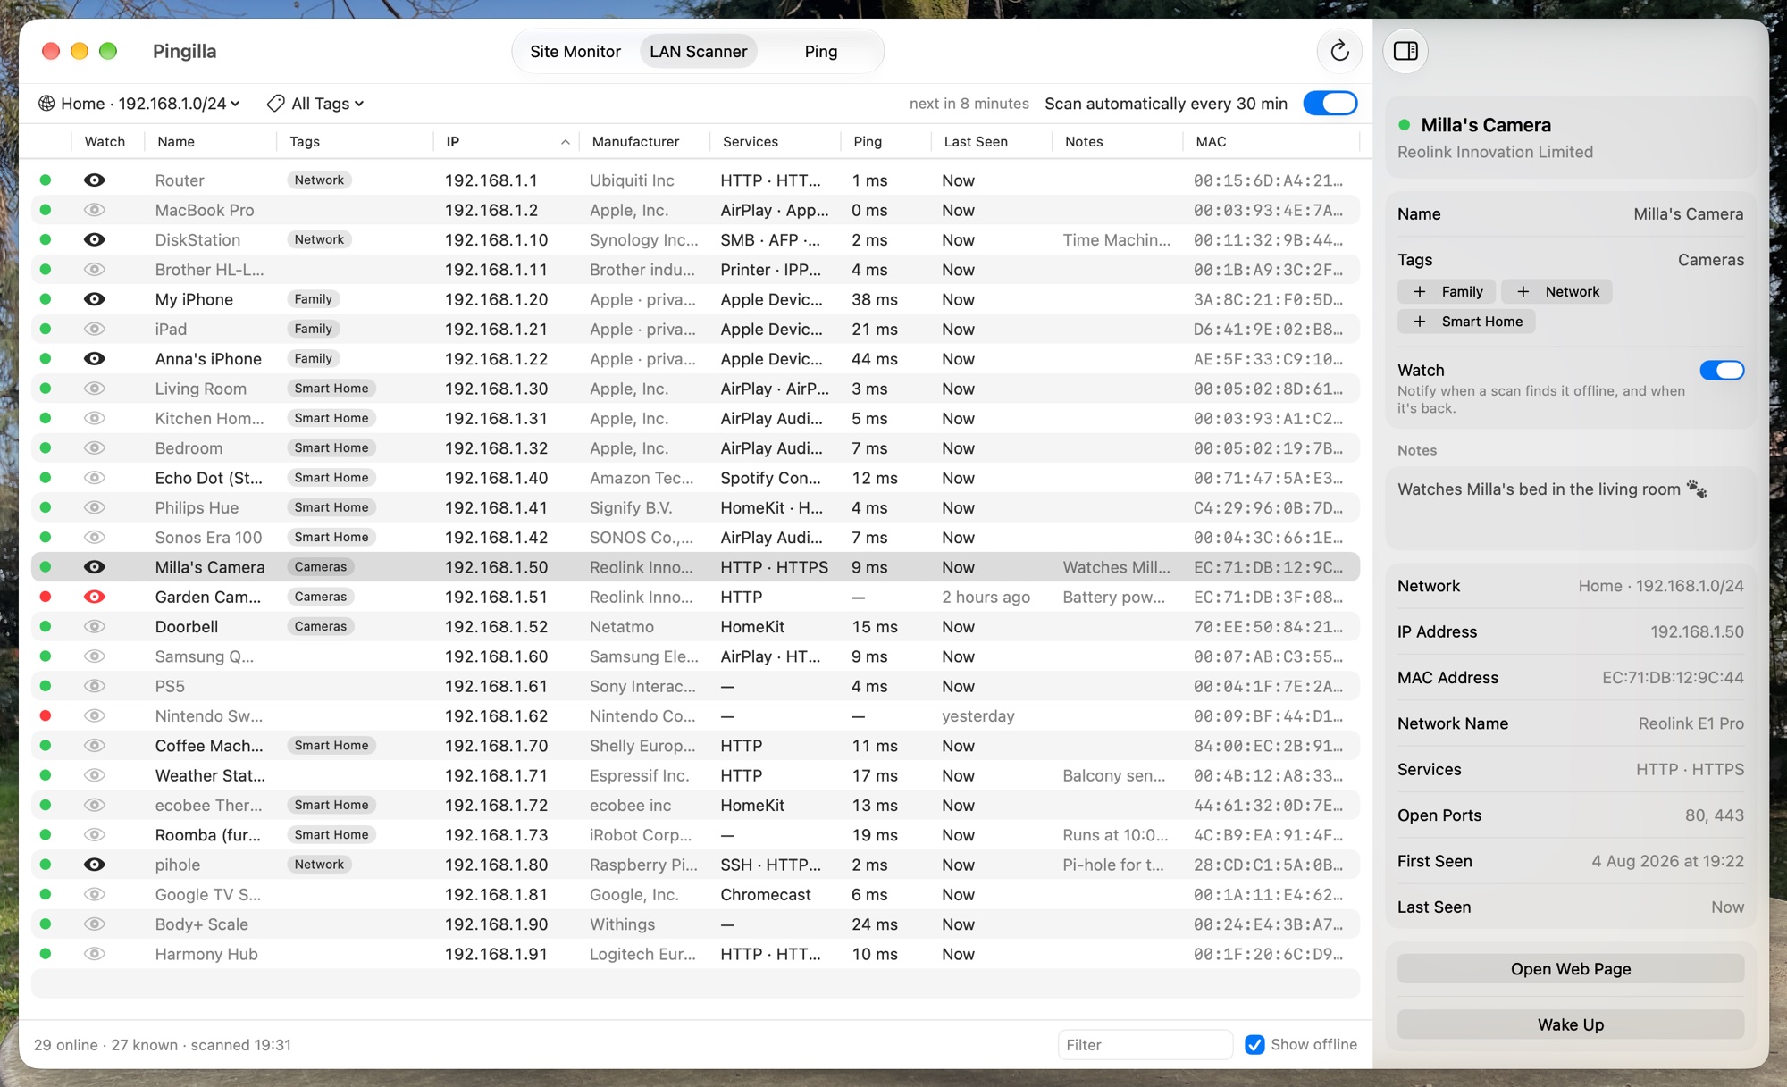This screenshot has height=1087, width=1787.
Task: Switch to the Site Monitor tab
Action: coord(575,52)
